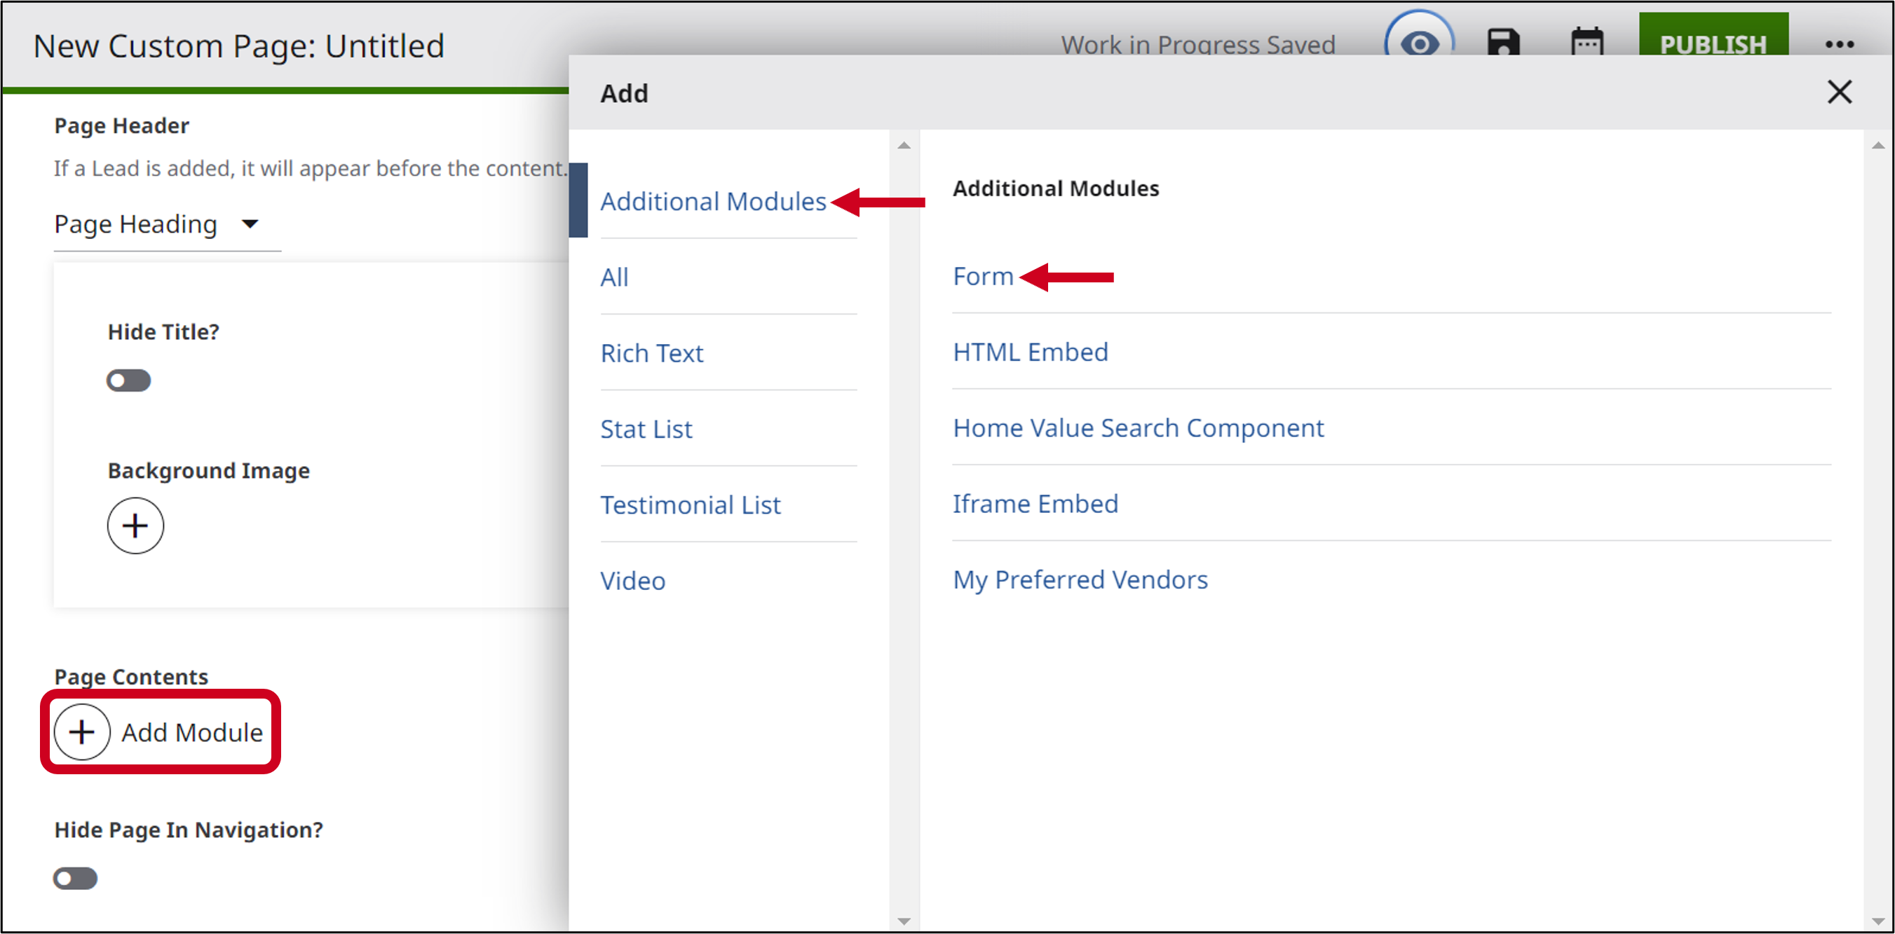The image size is (1895, 934).
Task: Click the floppy disk save icon
Action: click(1503, 42)
